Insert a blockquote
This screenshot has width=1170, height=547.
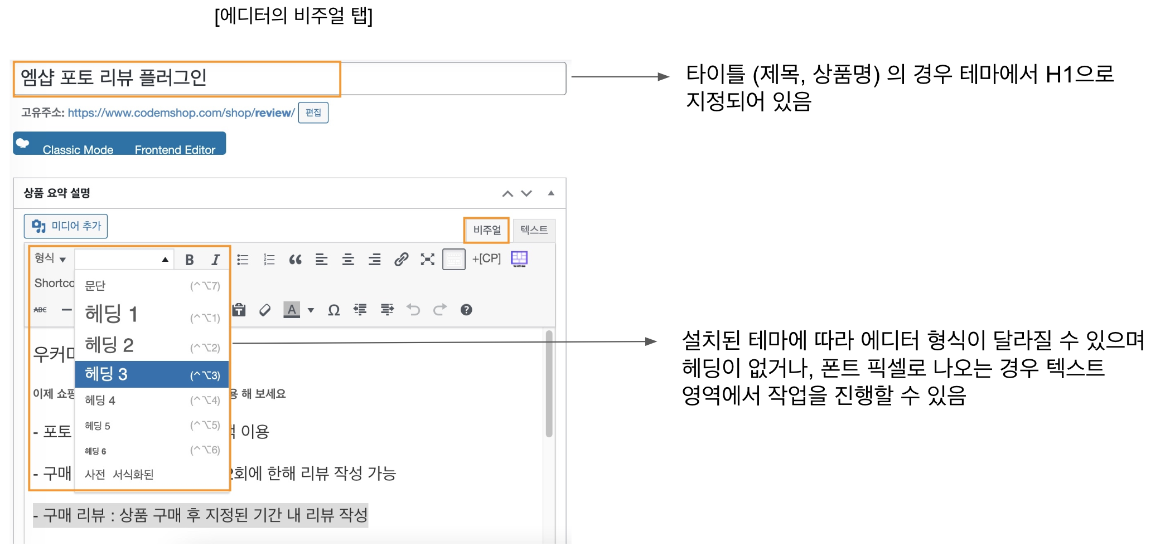(x=296, y=260)
